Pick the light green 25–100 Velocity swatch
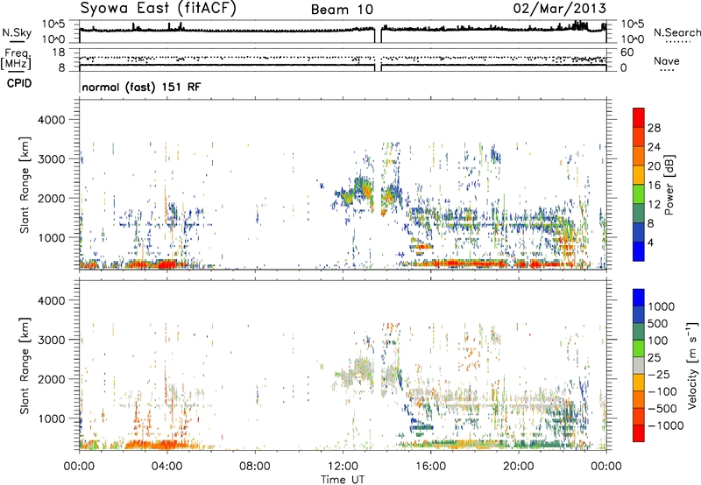Image resolution: width=701 pixels, height=485 pixels. tap(639, 348)
